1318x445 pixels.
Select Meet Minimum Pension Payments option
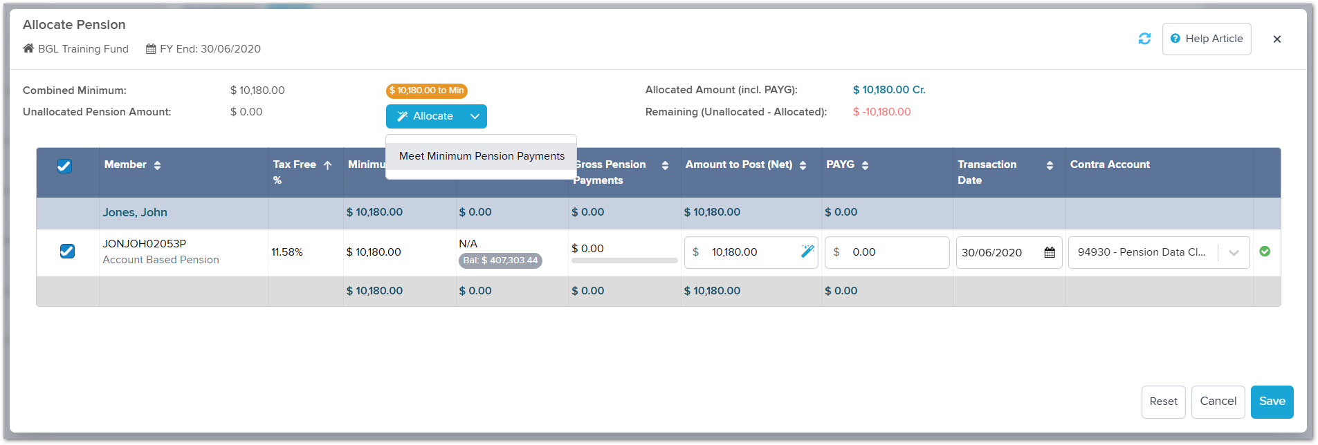pyautogui.click(x=482, y=156)
